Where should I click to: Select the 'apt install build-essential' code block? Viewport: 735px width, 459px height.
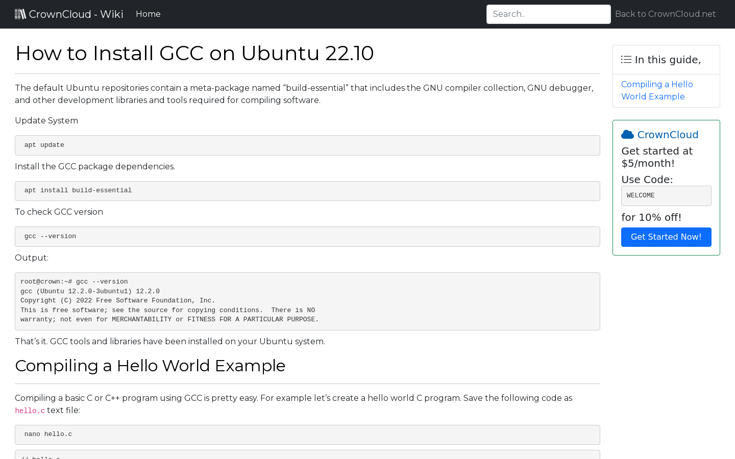pos(307,191)
